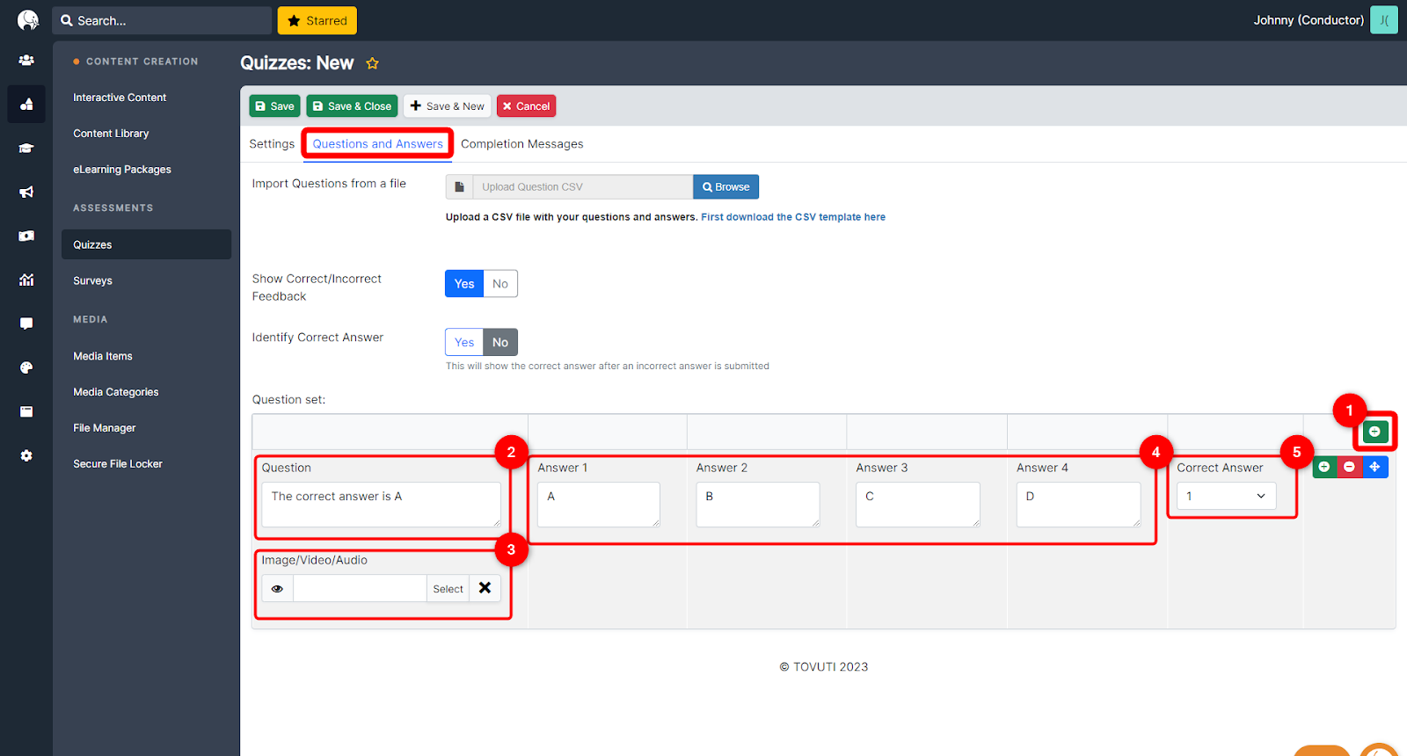Open the palette design icon in rail
The width and height of the screenshot is (1407, 756).
(26, 367)
